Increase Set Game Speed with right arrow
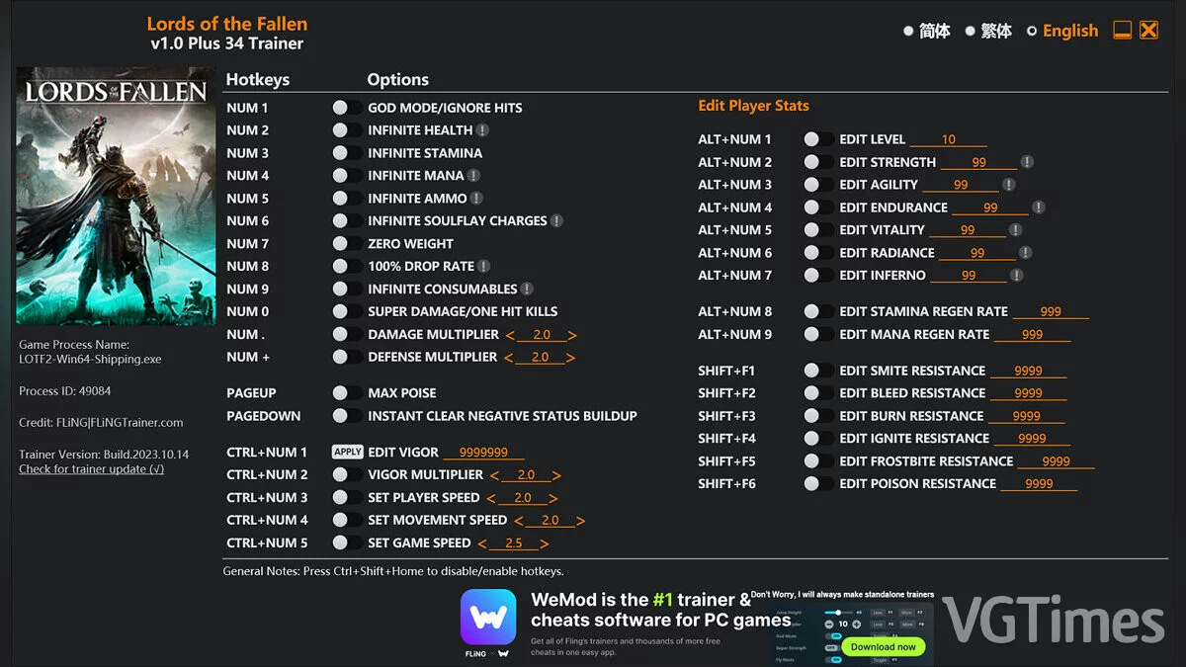 545,543
